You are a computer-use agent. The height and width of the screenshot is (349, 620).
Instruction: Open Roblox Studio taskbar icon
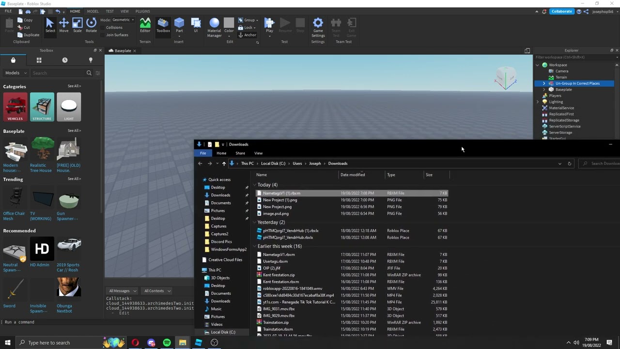click(x=198, y=343)
